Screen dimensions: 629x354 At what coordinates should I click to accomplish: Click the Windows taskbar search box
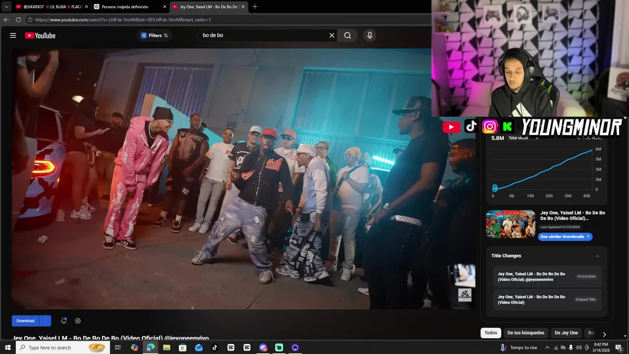pyautogui.click(x=63, y=348)
